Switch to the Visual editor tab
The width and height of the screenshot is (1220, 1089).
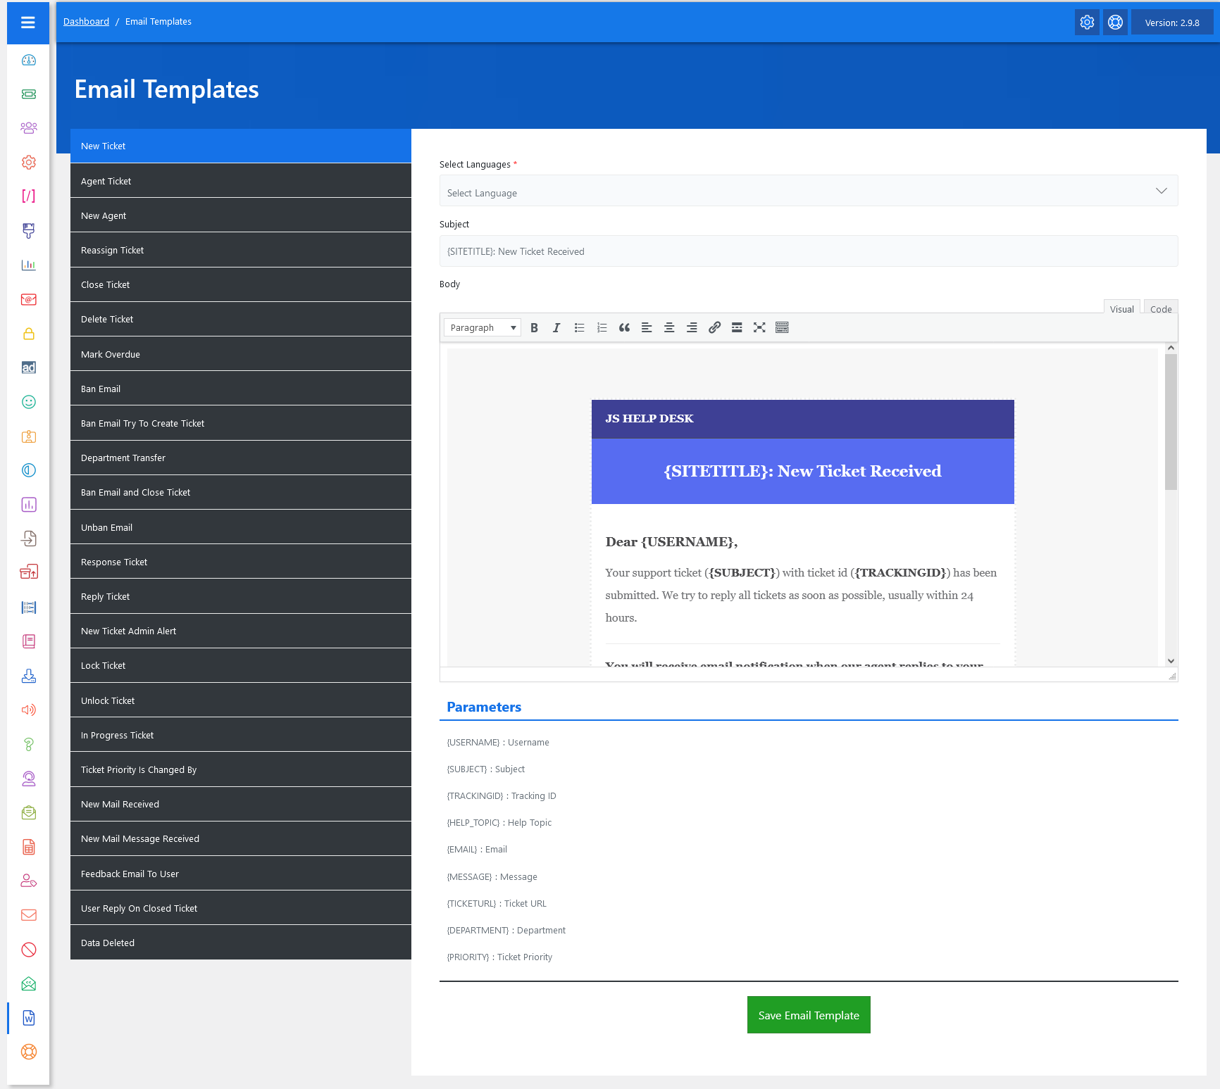pos(1121,309)
